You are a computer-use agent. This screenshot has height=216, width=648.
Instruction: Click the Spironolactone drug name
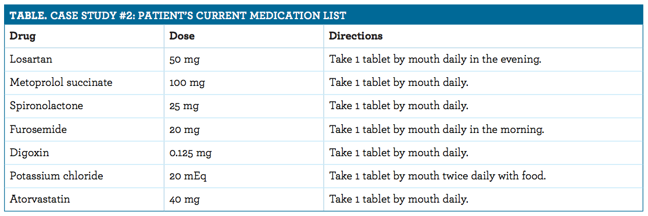point(46,106)
